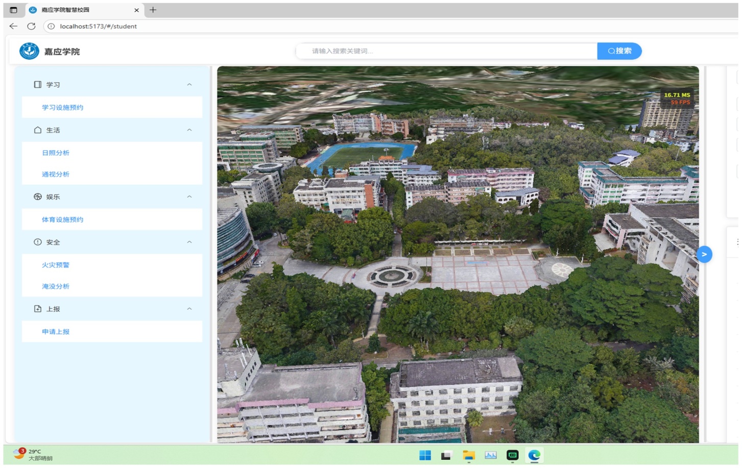The image size is (742, 468).
Task: Collapse the 娱乐 menu section
Action: 189,196
